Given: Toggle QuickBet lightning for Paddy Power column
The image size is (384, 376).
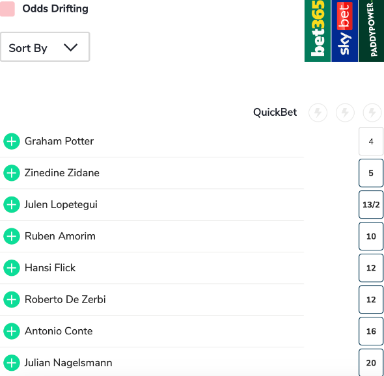Looking at the screenshot, I should pos(372,113).
